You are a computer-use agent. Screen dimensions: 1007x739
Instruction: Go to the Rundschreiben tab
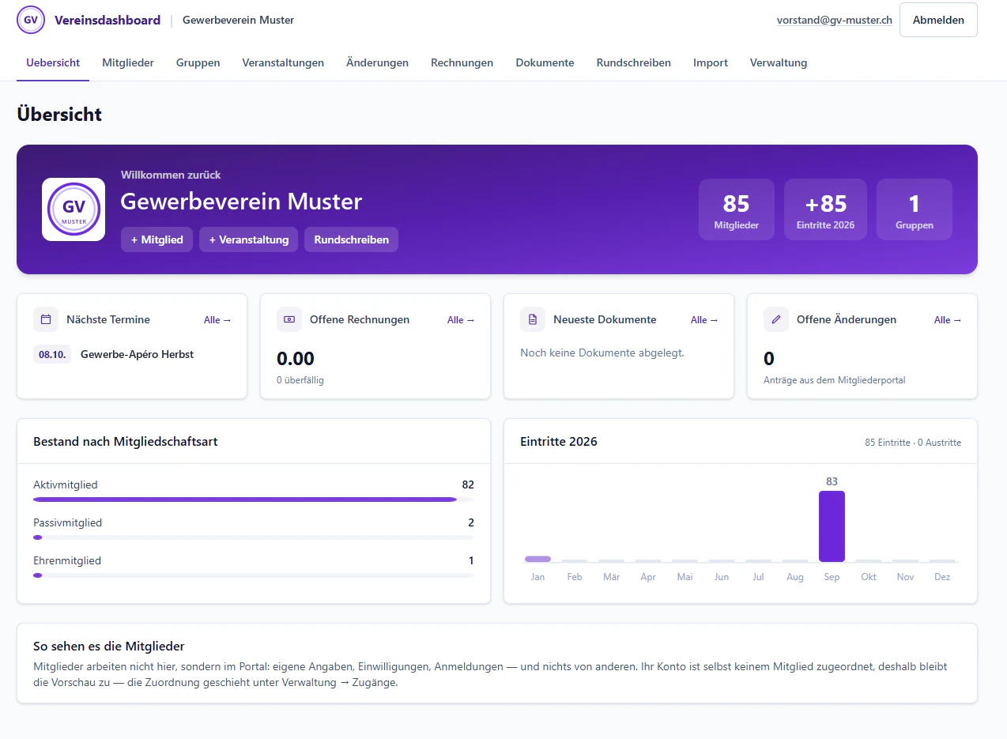coord(634,62)
